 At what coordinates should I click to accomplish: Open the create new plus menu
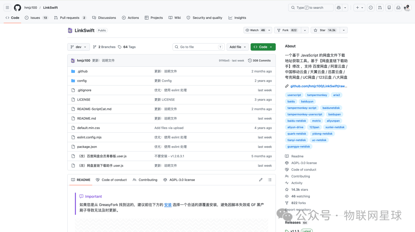pyautogui.click(x=359, y=8)
